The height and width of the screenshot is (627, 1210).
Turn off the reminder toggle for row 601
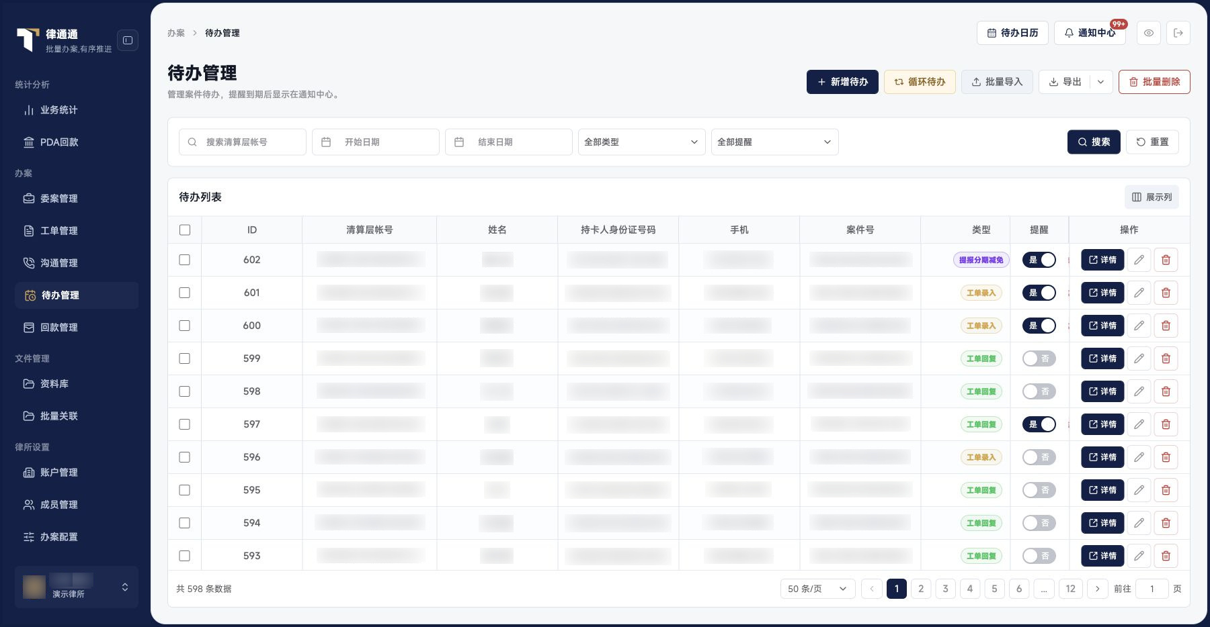tap(1039, 293)
